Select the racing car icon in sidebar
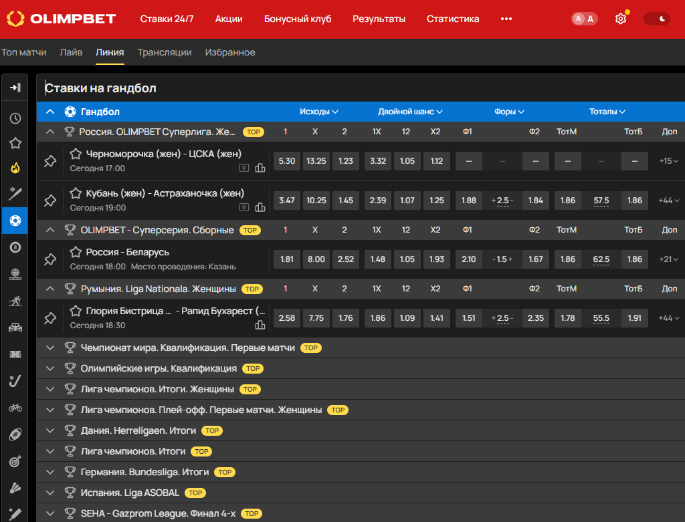Viewport: 685px width, 522px height. pyautogui.click(x=15, y=328)
